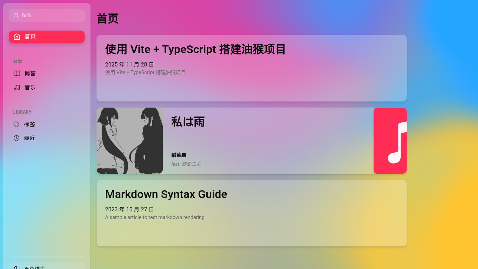Screen dimensions: 478x269
Task: Click the clock icon beside 最近
Action: pyautogui.click(x=16, y=138)
